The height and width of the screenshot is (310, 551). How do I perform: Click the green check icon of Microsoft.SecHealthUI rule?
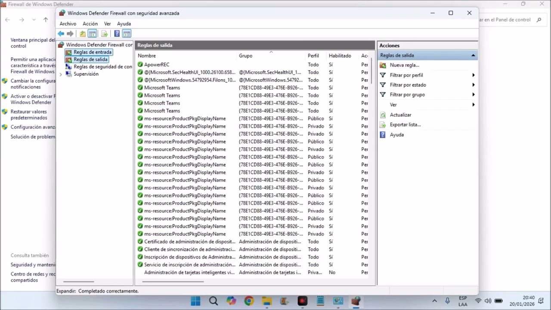click(140, 72)
